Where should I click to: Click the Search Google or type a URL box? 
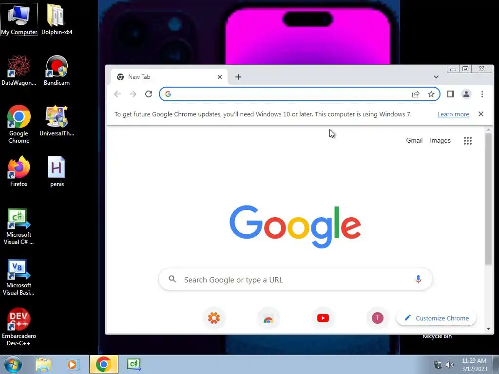tap(295, 279)
